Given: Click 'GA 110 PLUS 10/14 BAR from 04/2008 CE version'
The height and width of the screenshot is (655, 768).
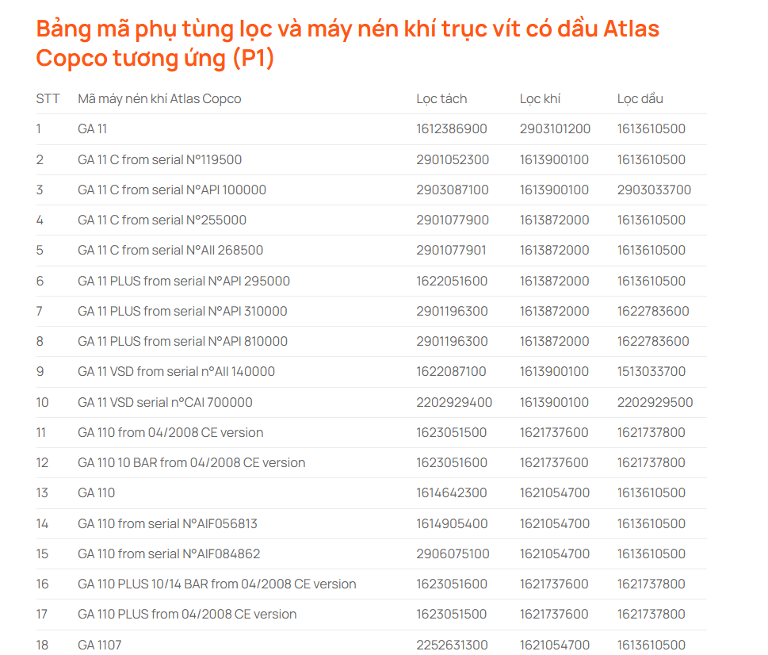Looking at the screenshot, I should (x=217, y=584).
